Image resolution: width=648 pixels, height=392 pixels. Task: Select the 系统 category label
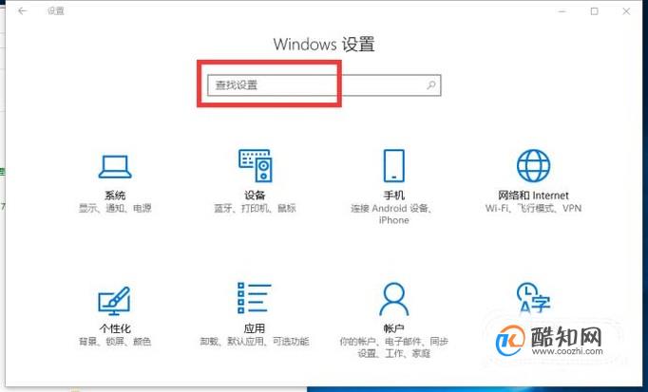click(x=115, y=196)
